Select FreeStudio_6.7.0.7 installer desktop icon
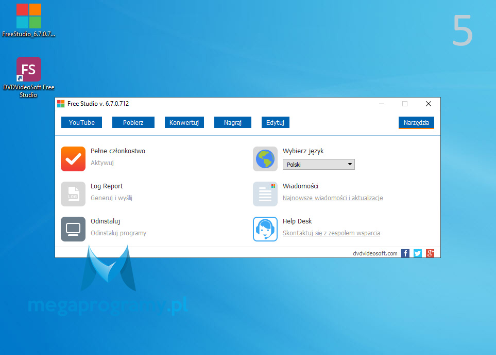The image size is (496, 355). click(x=28, y=21)
